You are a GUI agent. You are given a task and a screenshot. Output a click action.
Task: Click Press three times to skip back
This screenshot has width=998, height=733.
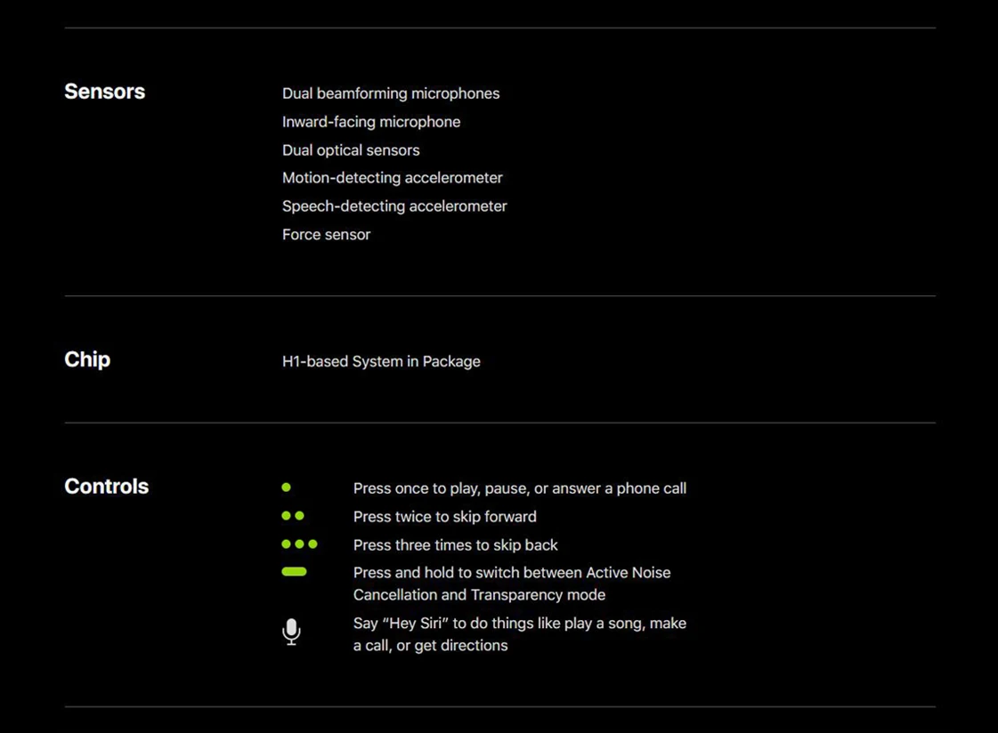pos(455,544)
